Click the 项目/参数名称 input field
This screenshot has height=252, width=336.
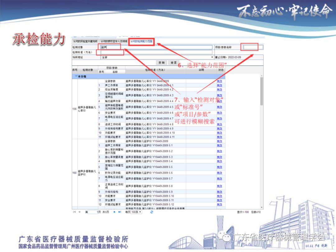tap(253, 47)
